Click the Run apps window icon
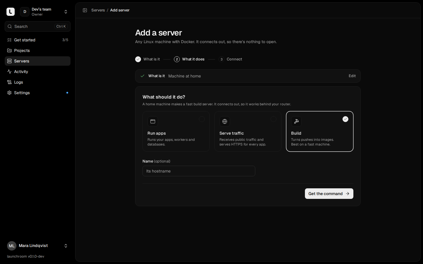 153,121
